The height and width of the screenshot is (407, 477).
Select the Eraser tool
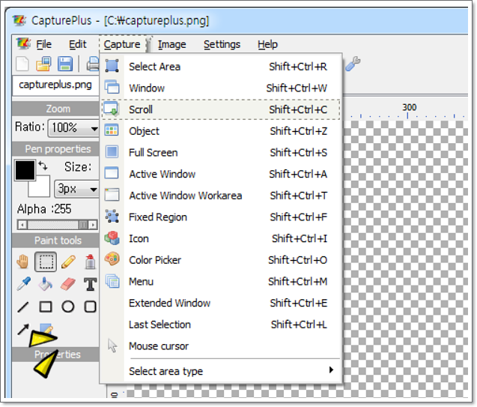click(x=68, y=284)
